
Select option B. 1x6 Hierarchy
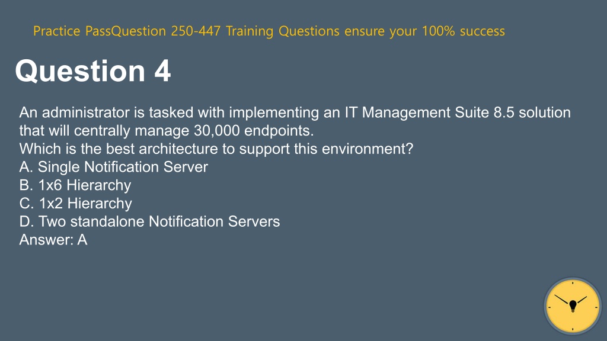tap(75, 185)
